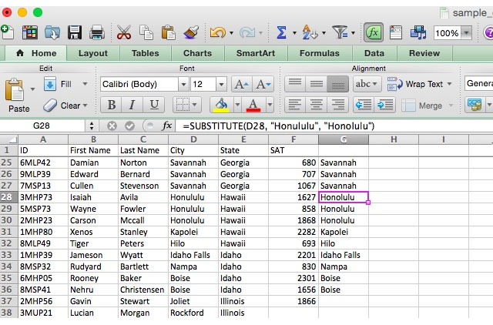Open the Fill dropdown

click(85, 84)
